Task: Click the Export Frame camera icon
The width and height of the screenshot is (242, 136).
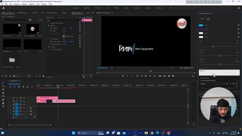Action: tap(169, 76)
